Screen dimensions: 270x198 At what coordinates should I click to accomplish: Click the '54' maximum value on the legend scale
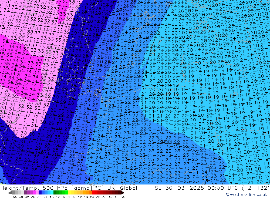pos(123,197)
